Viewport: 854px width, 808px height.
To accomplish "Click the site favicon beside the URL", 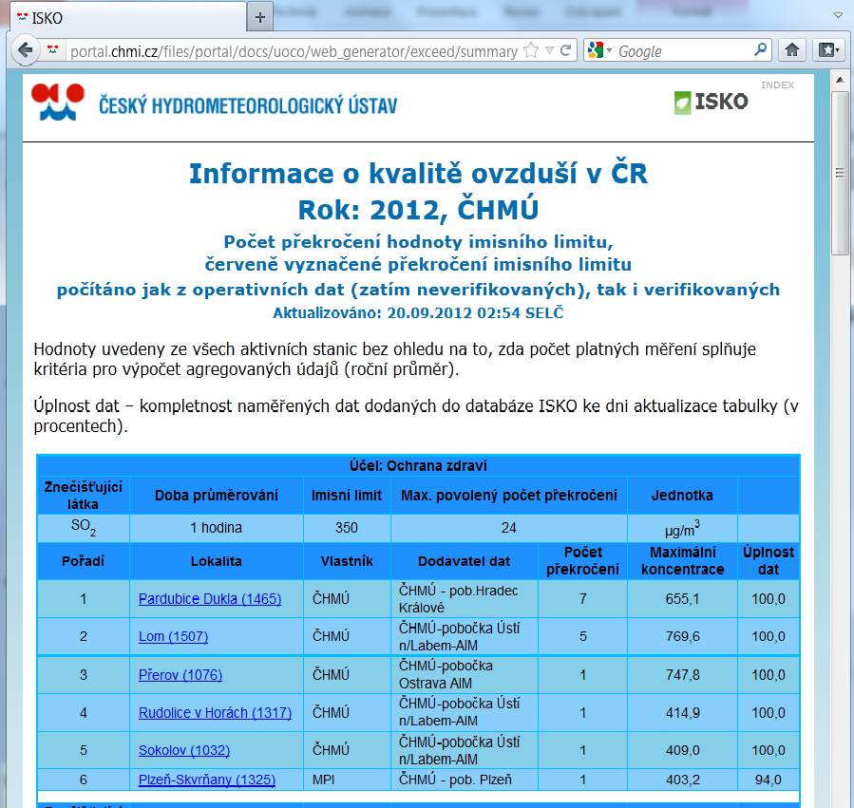I will tap(53, 50).
